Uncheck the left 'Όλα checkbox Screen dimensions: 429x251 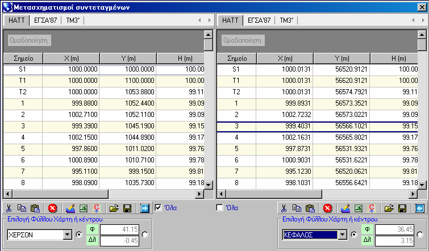click(158, 207)
